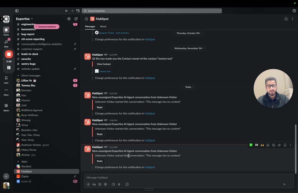This screenshot has height=193, width=298.
Task: Click the message list scrollbar
Action: (x=295, y=149)
